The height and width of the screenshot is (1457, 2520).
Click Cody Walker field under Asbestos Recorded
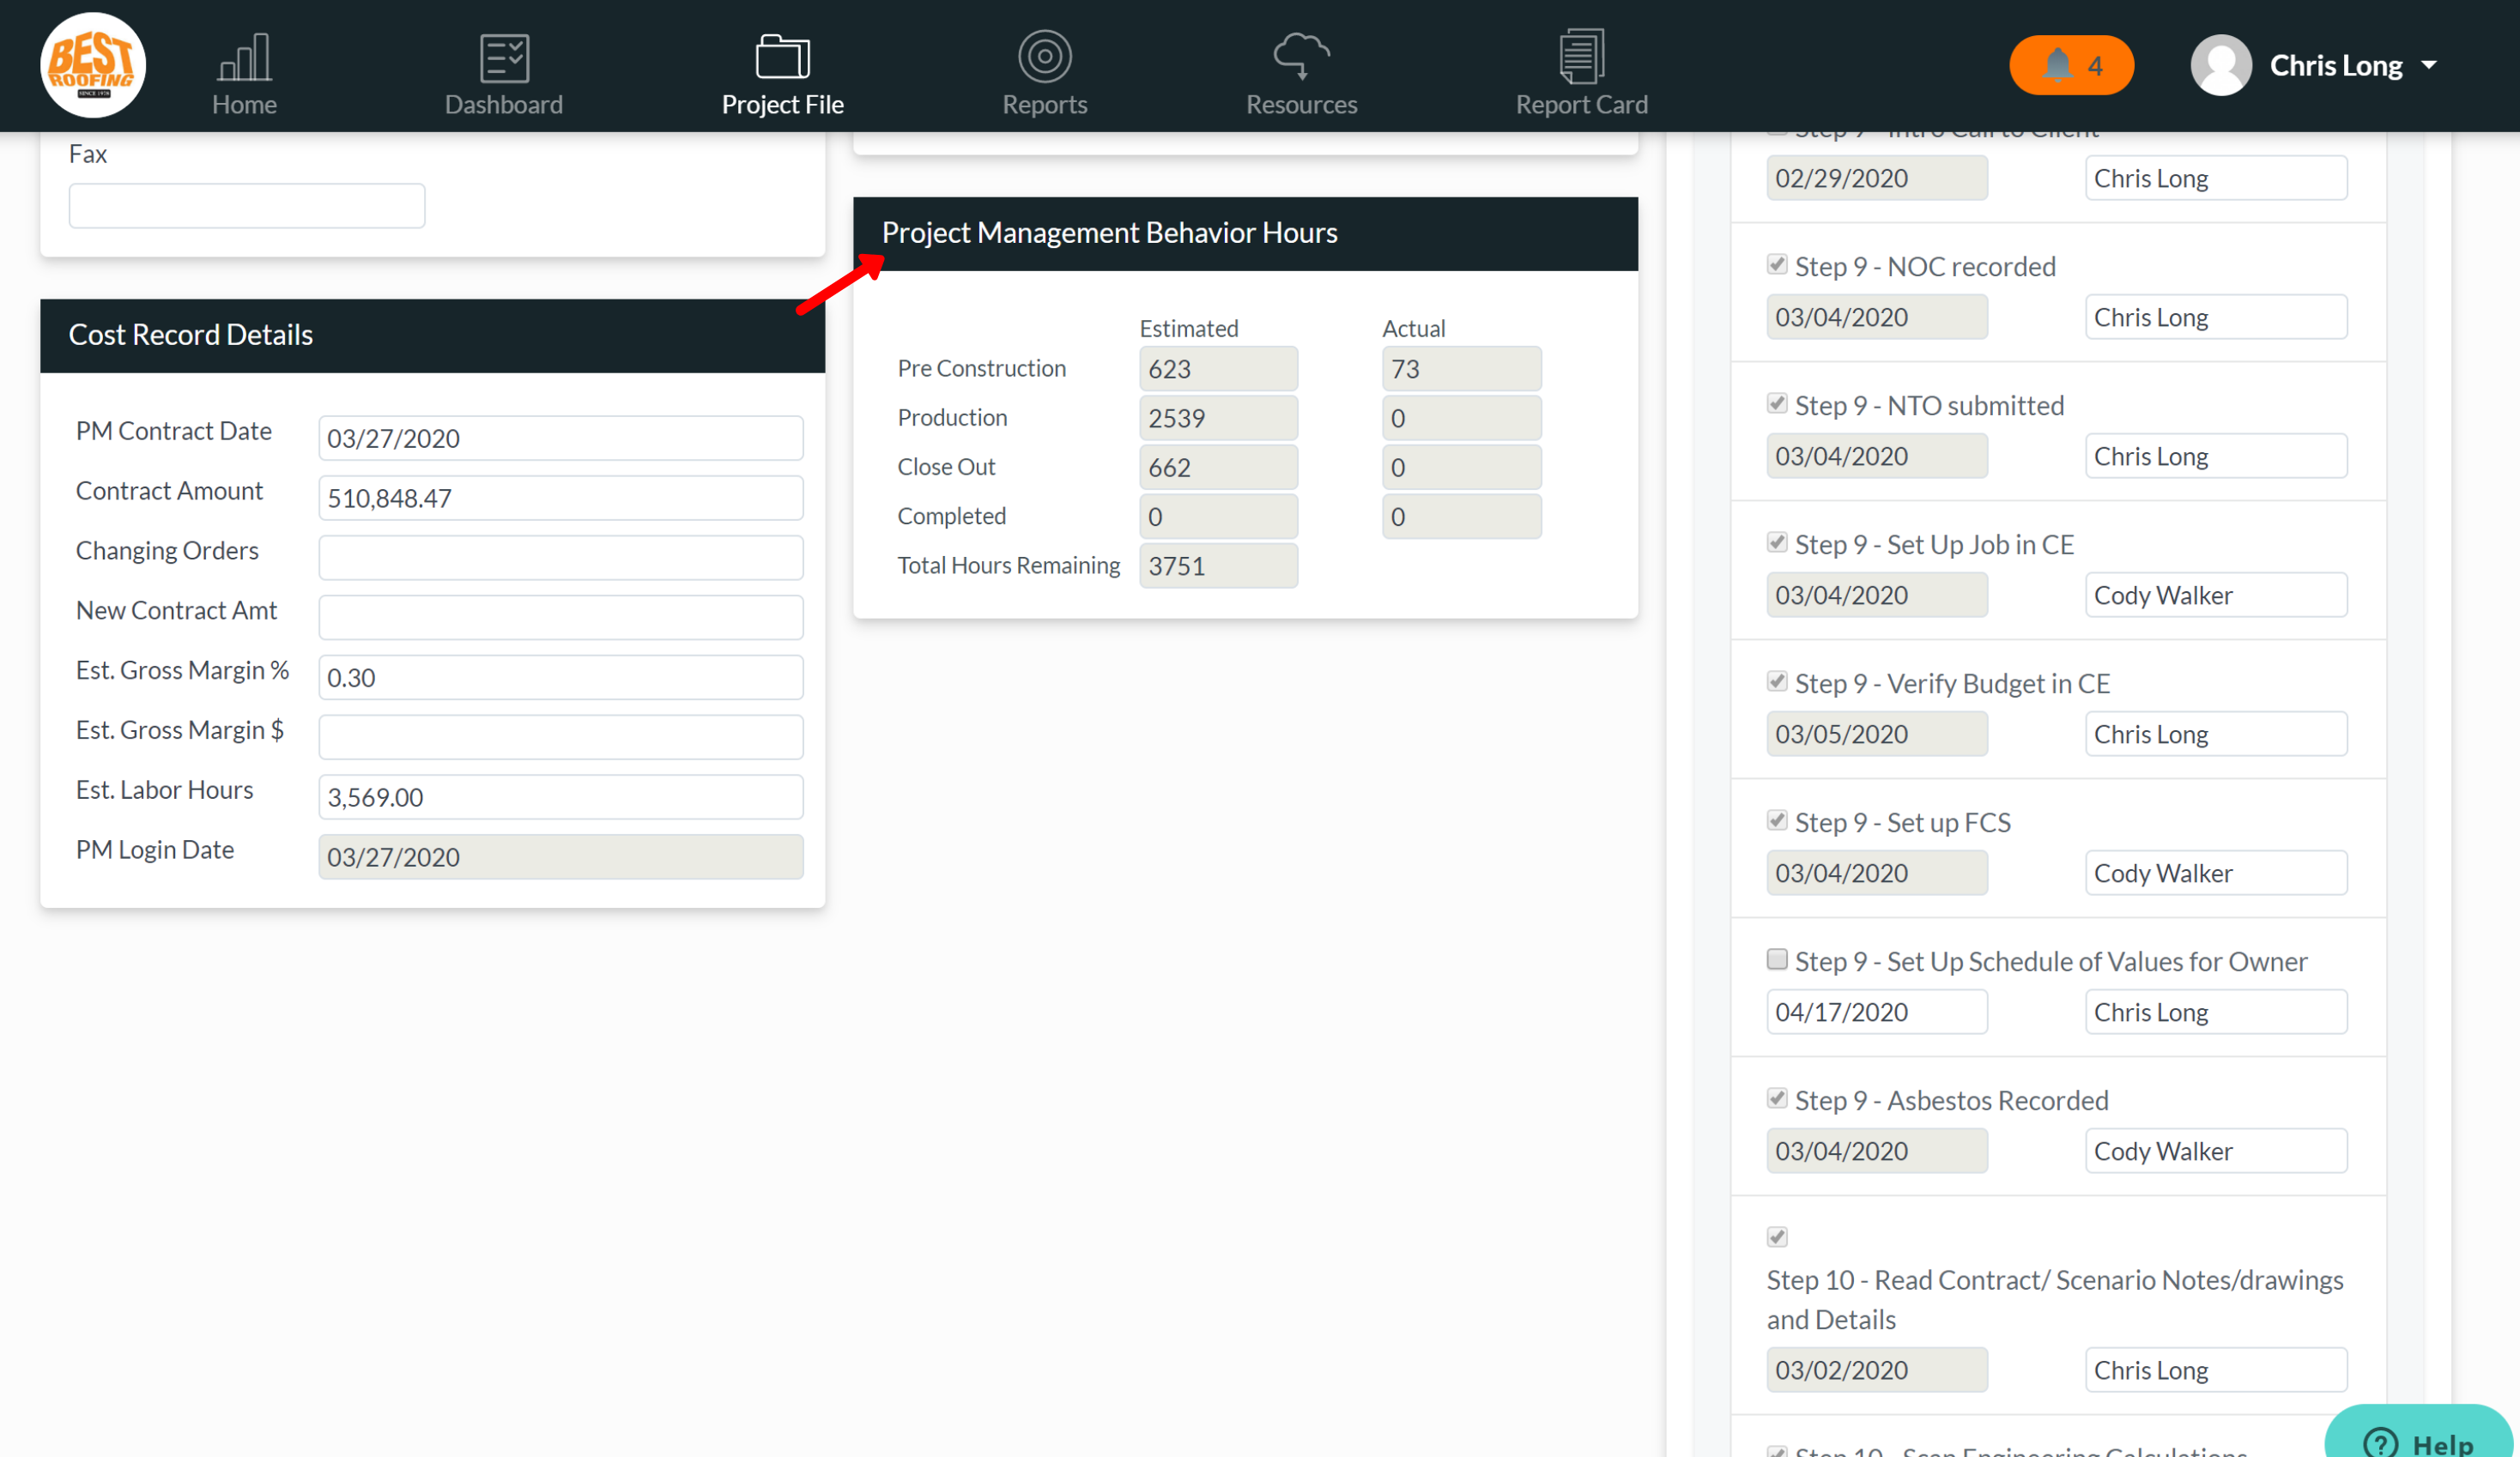pos(2215,1151)
